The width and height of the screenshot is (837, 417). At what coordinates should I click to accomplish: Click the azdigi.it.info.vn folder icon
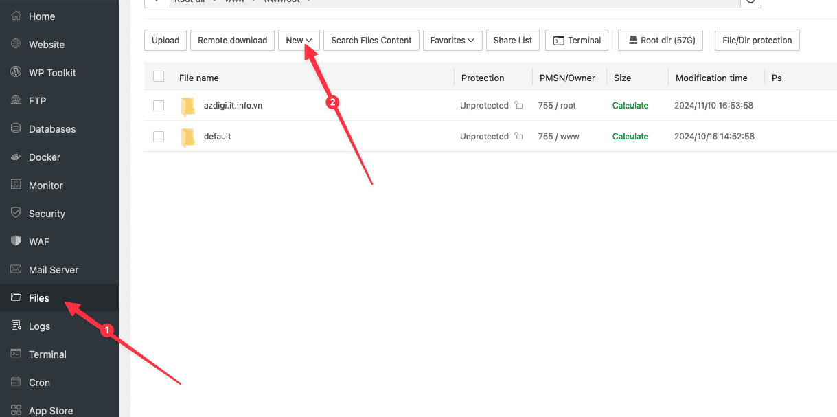(187, 106)
